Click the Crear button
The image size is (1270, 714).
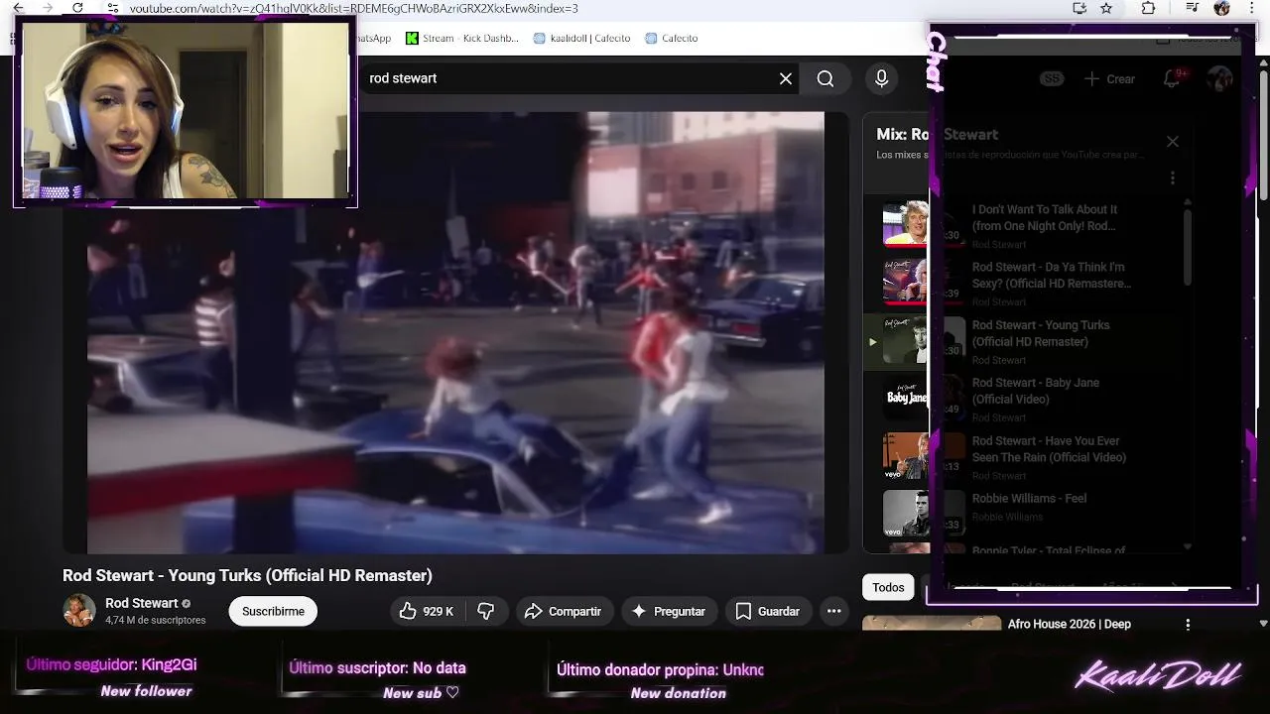(x=1109, y=78)
